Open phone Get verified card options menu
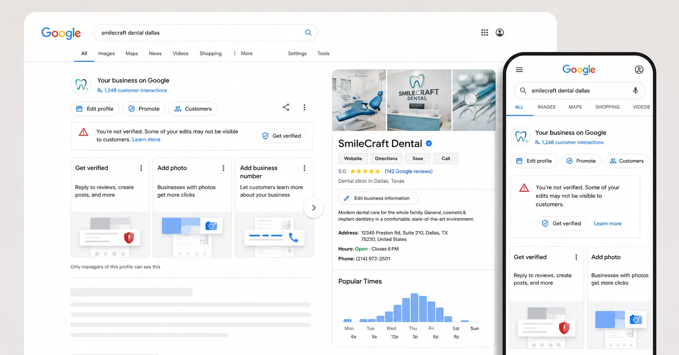The image size is (679, 355). (x=576, y=257)
